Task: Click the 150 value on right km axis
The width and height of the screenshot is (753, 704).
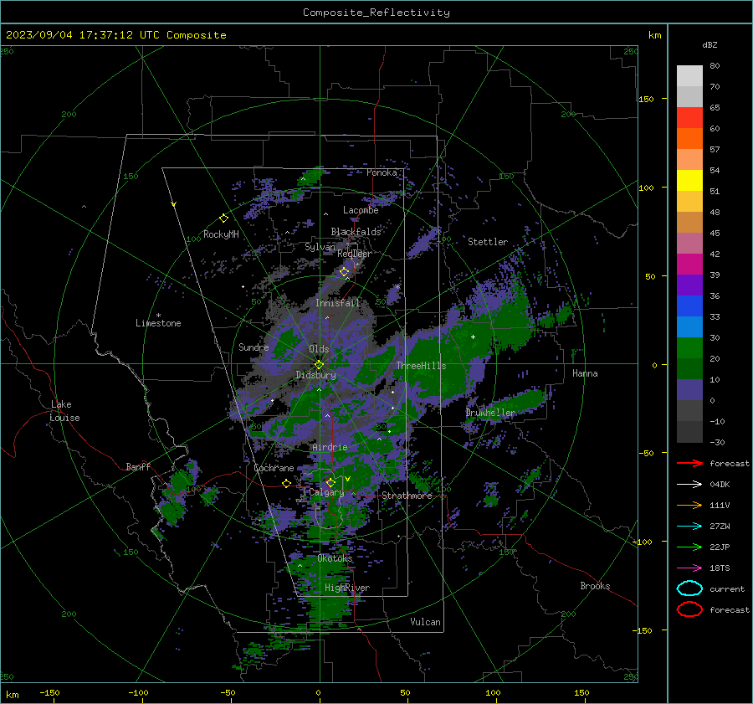Action: click(646, 99)
